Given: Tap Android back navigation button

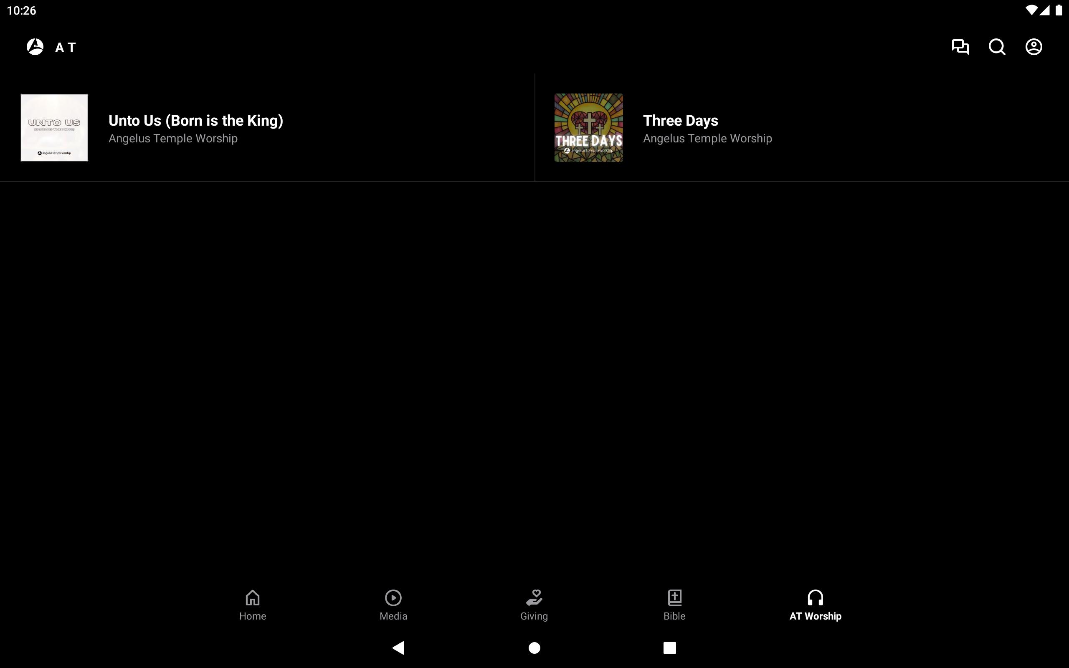Looking at the screenshot, I should pos(398,648).
